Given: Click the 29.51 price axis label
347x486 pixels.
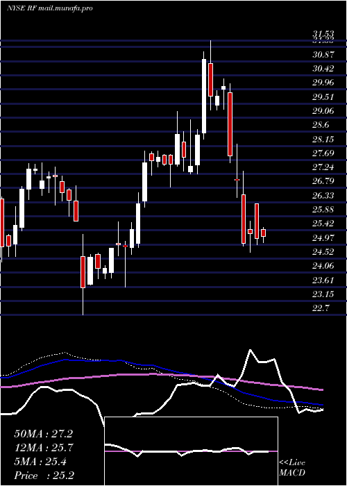Looking at the screenshot, I should (323, 97).
